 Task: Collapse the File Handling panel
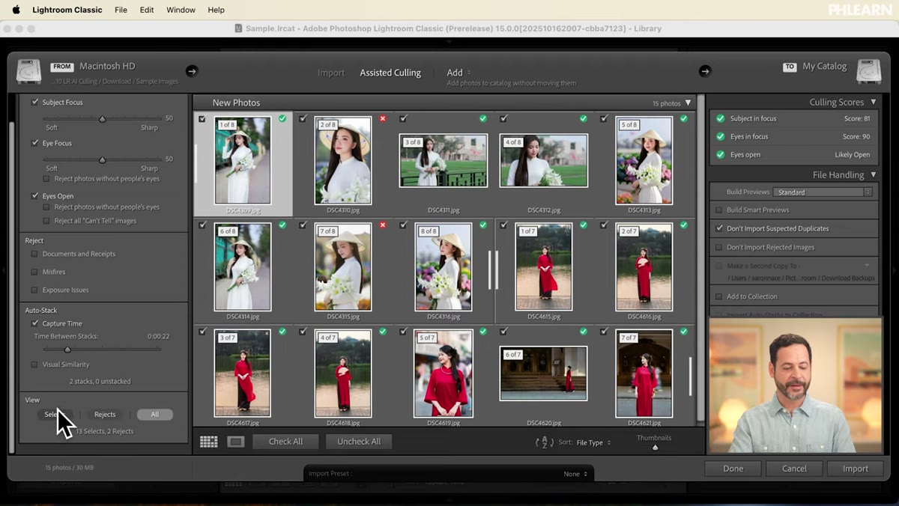point(872,174)
